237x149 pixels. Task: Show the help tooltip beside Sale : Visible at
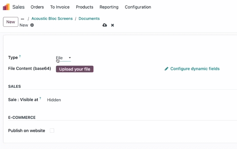[x=40, y=98]
